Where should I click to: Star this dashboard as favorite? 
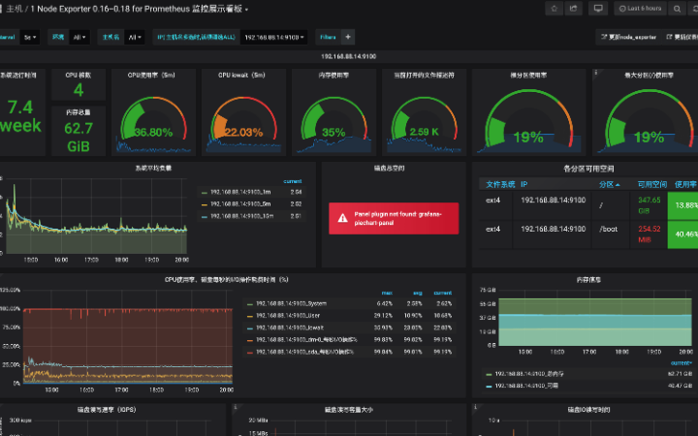554,9
